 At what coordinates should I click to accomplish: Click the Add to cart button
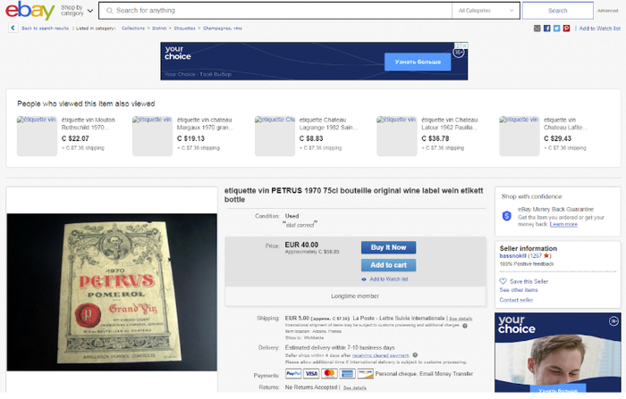tap(388, 265)
